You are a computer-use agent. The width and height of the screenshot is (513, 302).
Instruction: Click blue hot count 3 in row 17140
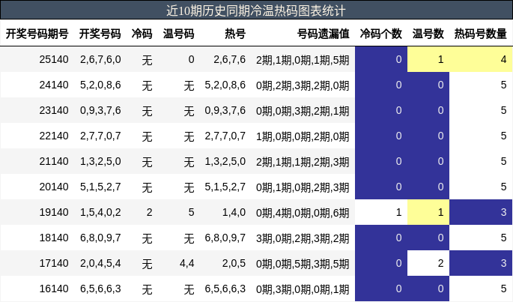(481, 263)
